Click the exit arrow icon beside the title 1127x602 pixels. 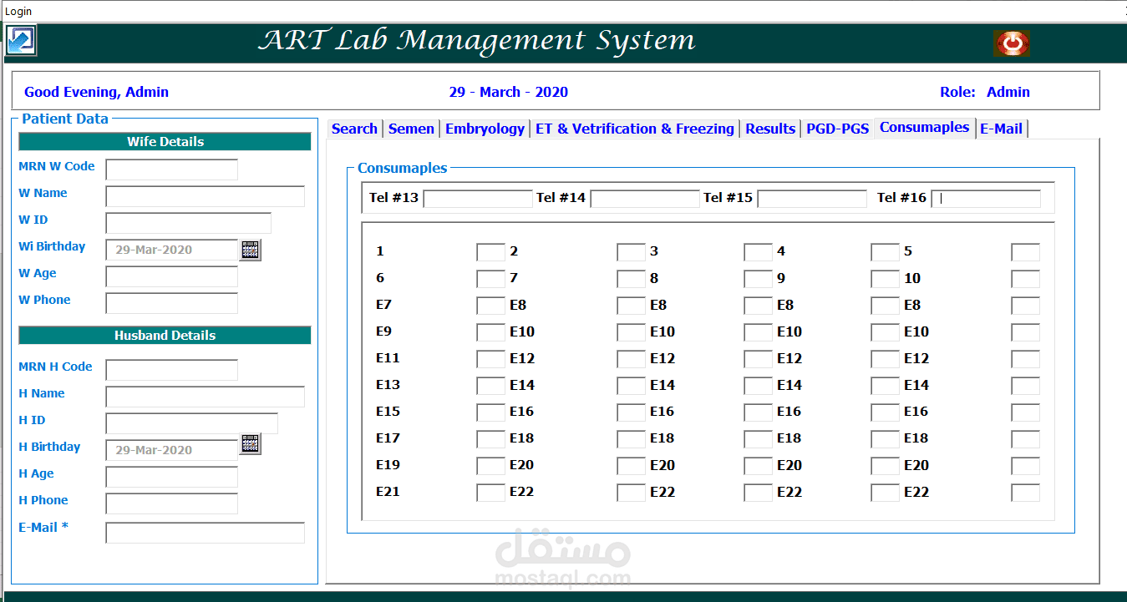click(21, 40)
